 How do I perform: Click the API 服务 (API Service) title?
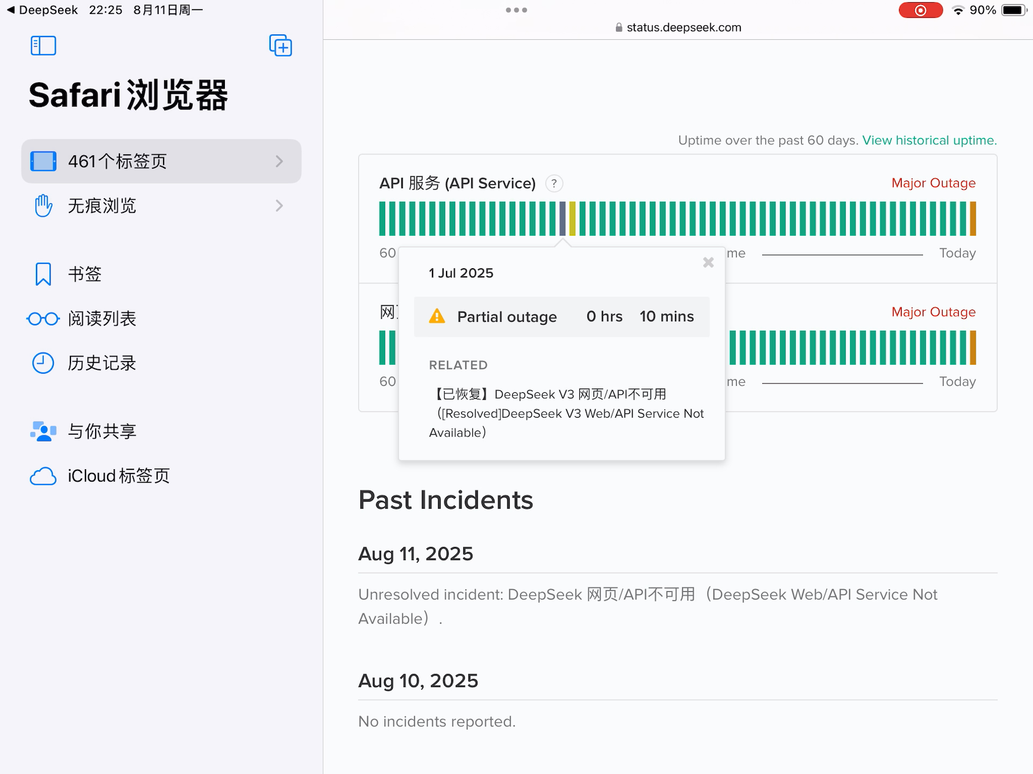(457, 183)
